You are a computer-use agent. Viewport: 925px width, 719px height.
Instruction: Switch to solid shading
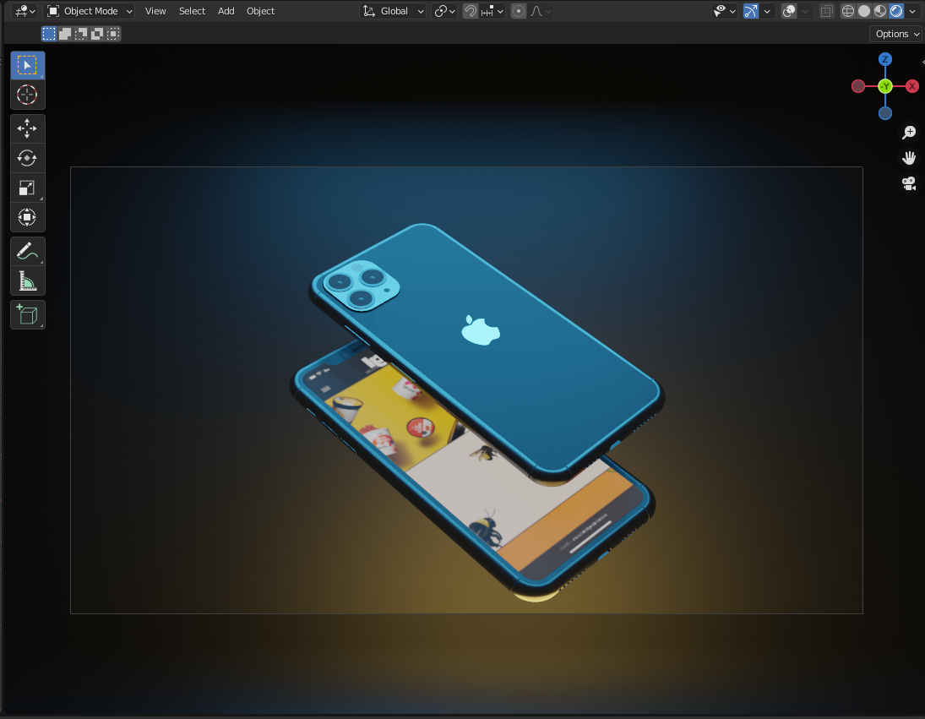[864, 11]
